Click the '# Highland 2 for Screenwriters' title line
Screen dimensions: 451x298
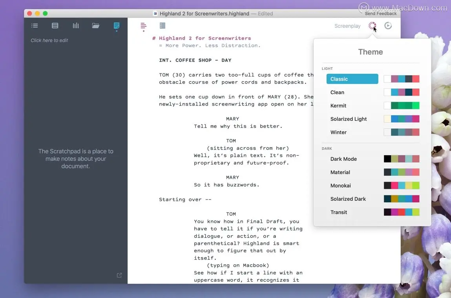[x=201, y=38]
